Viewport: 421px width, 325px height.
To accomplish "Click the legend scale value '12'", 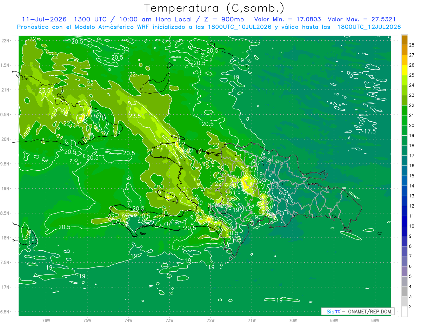I will pos(412,206).
